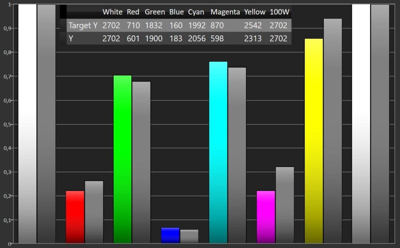This screenshot has width=400, height=248.
Task: Click the 'Yellow' column header
Action: (x=255, y=12)
